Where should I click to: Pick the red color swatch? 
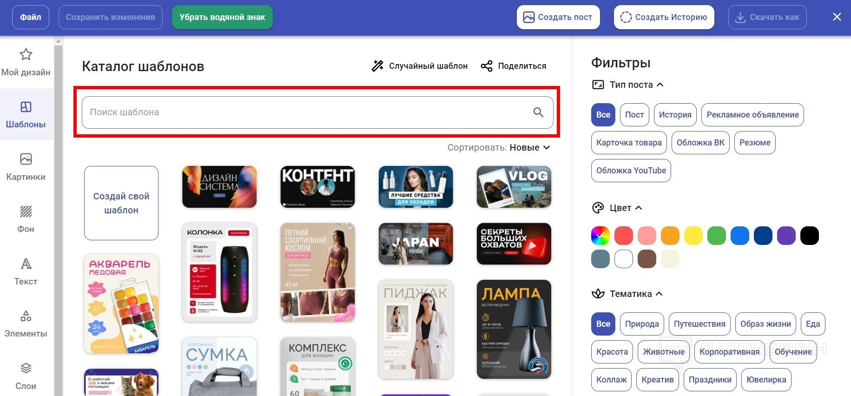[x=624, y=236]
